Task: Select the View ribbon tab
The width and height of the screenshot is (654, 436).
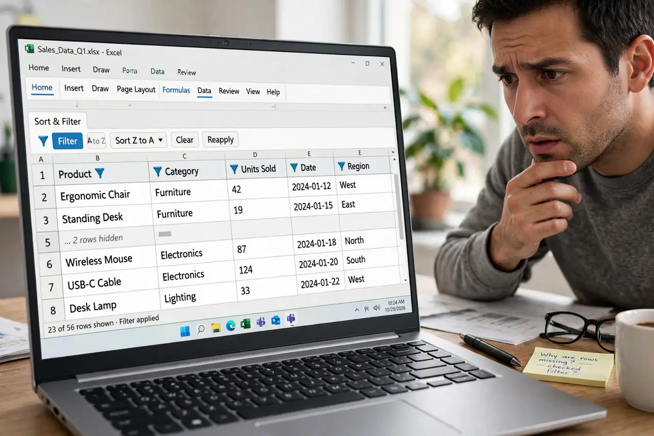Action: pos(253,91)
